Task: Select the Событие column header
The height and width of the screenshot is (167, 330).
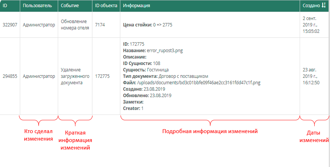Action: [70, 6]
